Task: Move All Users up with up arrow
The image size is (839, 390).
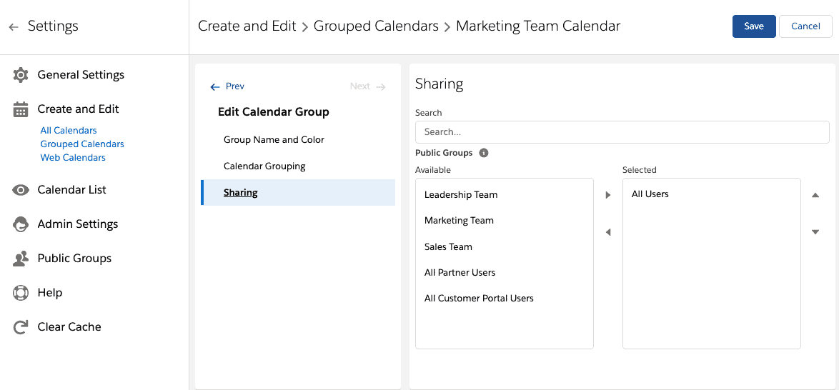Action: (x=815, y=195)
